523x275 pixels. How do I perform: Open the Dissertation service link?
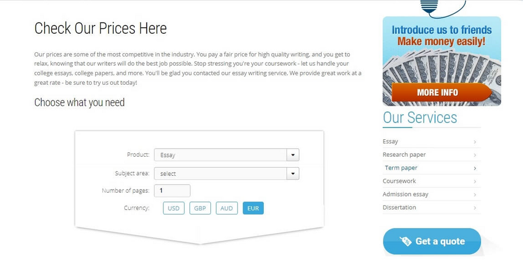[x=399, y=208]
